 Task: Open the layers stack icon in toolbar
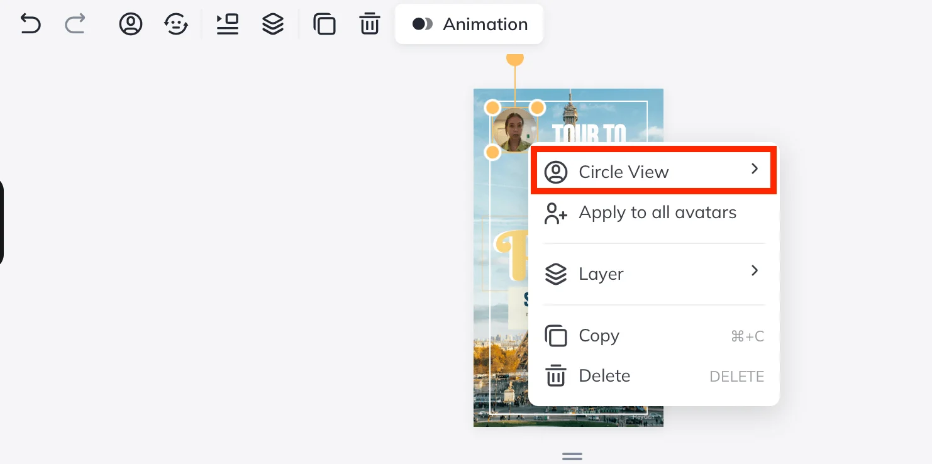273,25
